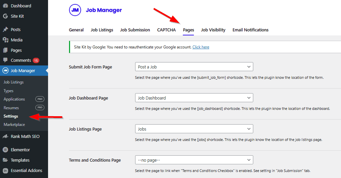341x178 pixels.
Task: Click the Dashboard gauge icon
Action: coord(5,6)
